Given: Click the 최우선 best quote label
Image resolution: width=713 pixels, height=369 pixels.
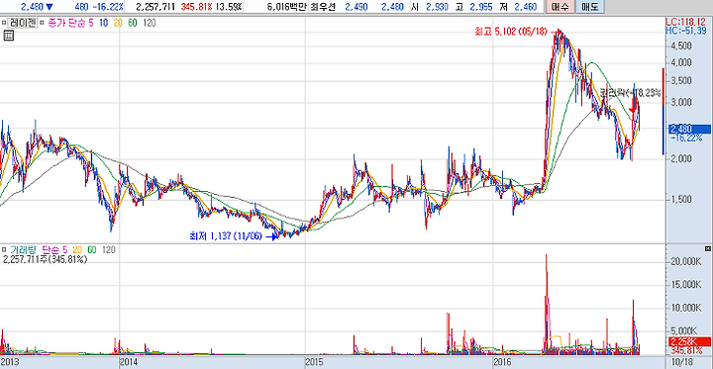Looking at the screenshot, I should (323, 7).
